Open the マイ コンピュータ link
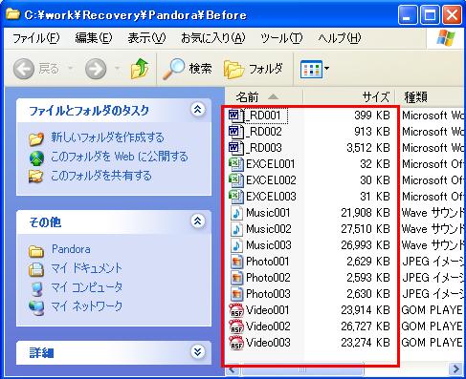 [86, 287]
